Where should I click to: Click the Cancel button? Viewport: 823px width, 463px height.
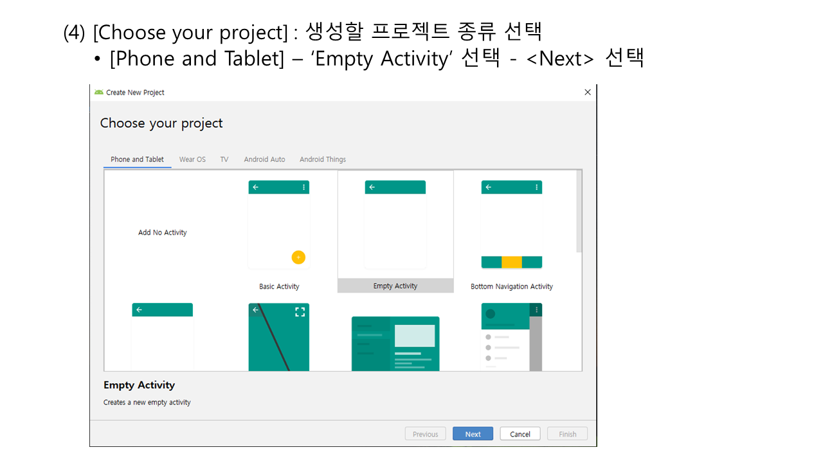click(x=520, y=434)
